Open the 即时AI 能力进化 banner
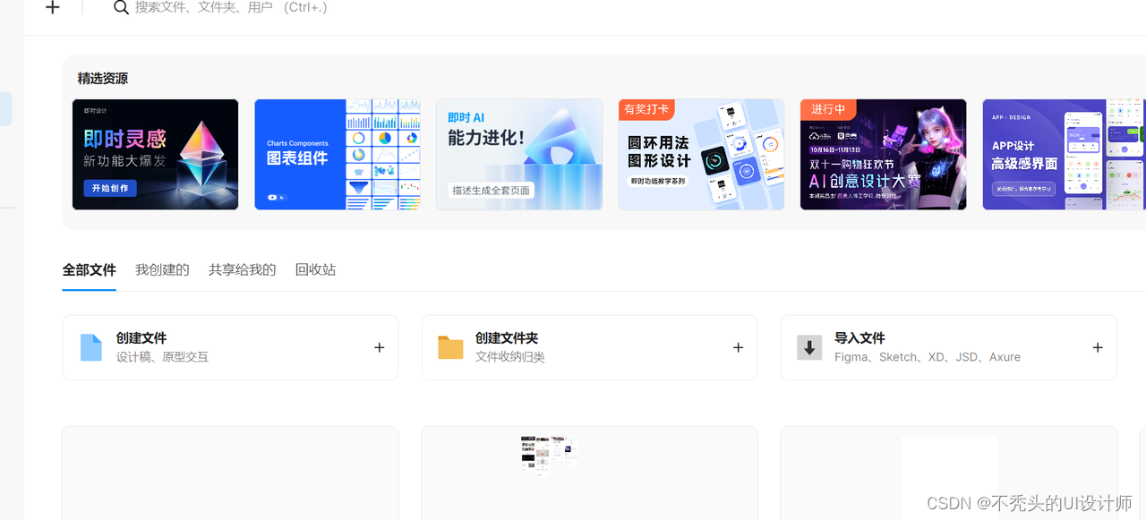The image size is (1146, 520). coord(519,154)
